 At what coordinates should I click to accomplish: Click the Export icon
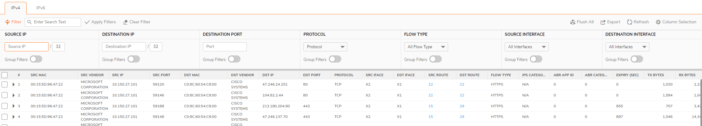603,22
